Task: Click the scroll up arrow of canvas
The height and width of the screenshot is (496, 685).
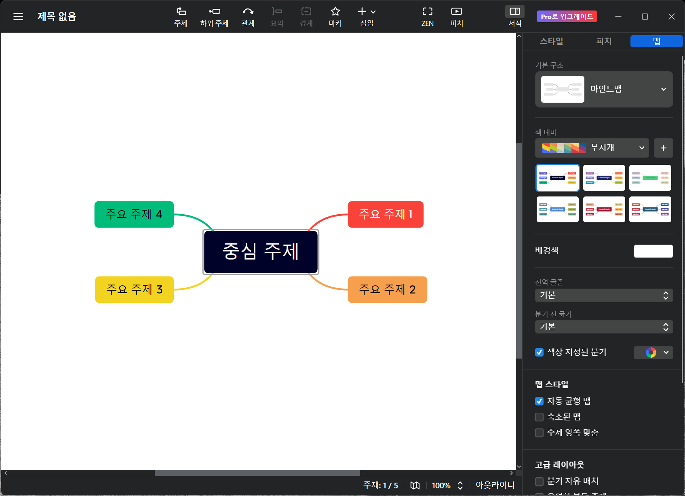Action: click(x=519, y=36)
